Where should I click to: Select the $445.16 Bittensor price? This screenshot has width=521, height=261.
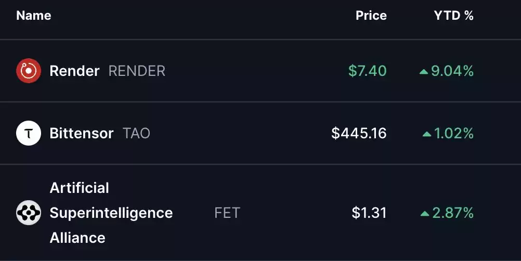(359, 133)
